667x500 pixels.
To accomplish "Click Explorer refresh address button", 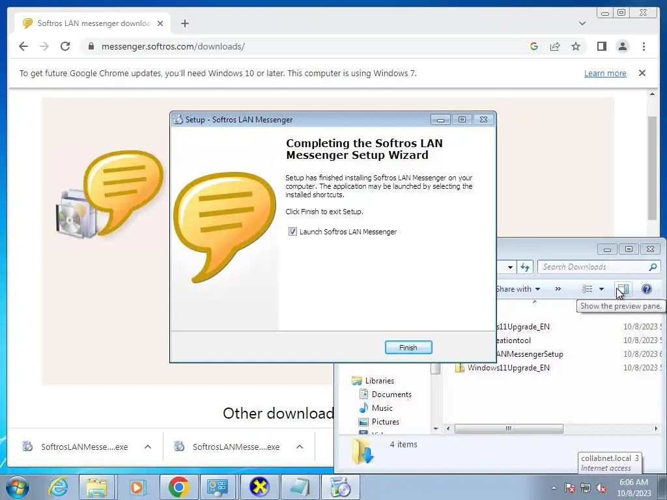I will 525,267.
